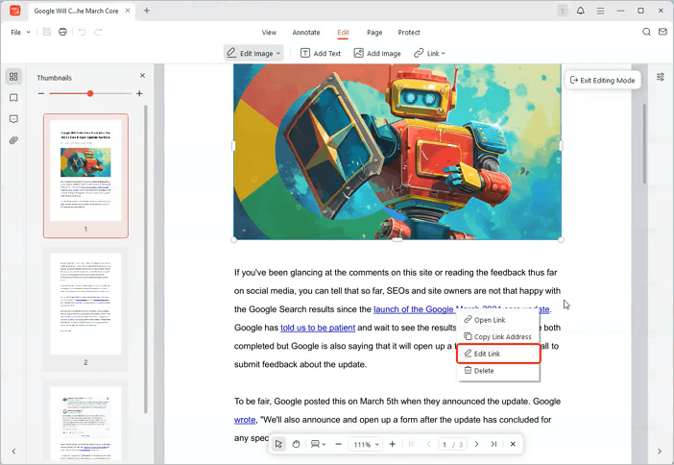Click Exit Editing Mode button
The width and height of the screenshot is (674, 465).
coord(602,80)
